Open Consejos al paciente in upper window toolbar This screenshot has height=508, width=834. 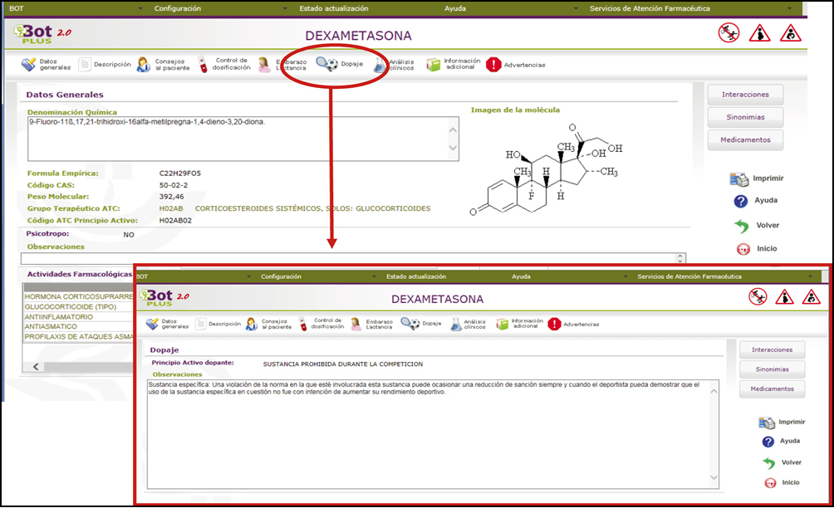tap(144, 65)
